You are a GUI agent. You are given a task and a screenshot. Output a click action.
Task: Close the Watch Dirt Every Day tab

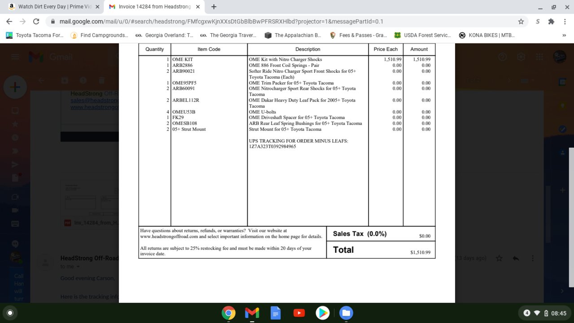click(97, 7)
